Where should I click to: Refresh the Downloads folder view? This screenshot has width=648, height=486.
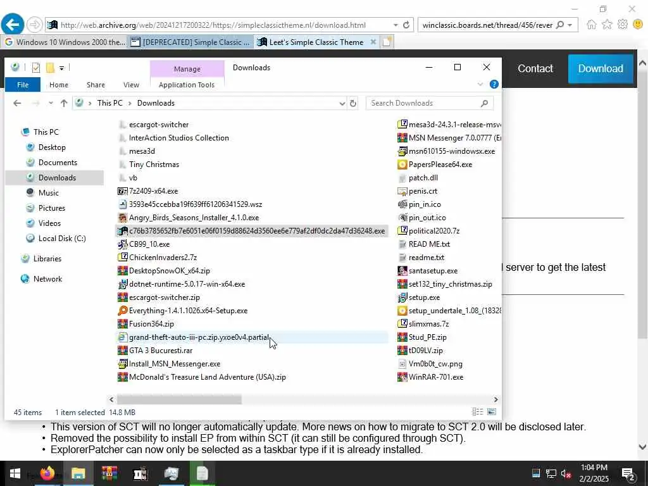(353, 103)
